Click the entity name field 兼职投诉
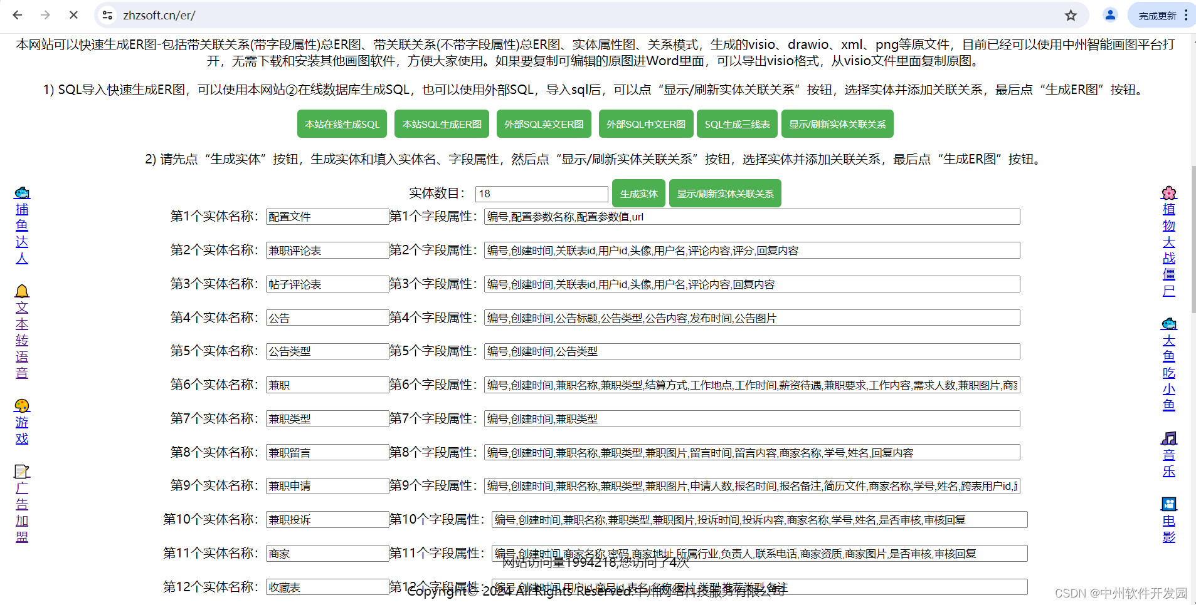 coord(327,520)
